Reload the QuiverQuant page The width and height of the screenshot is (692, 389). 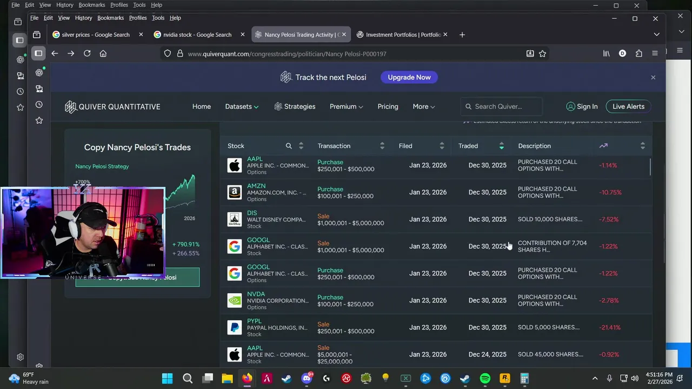point(87,53)
